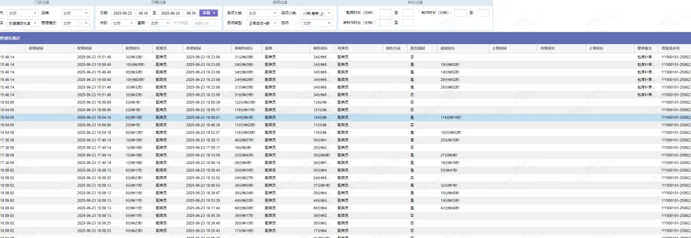Click the start date field 2025-06-23
The width and height of the screenshot is (691, 238).
123,13
